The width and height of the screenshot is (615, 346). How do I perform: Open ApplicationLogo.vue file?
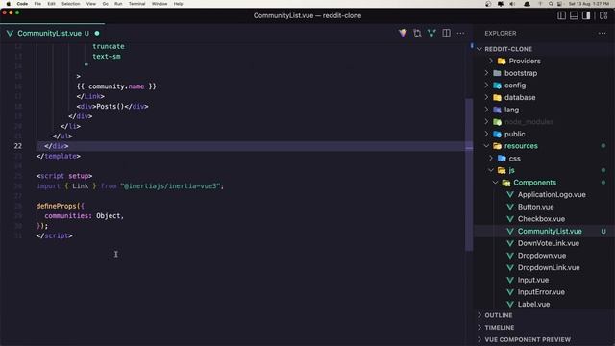click(x=552, y=194)
